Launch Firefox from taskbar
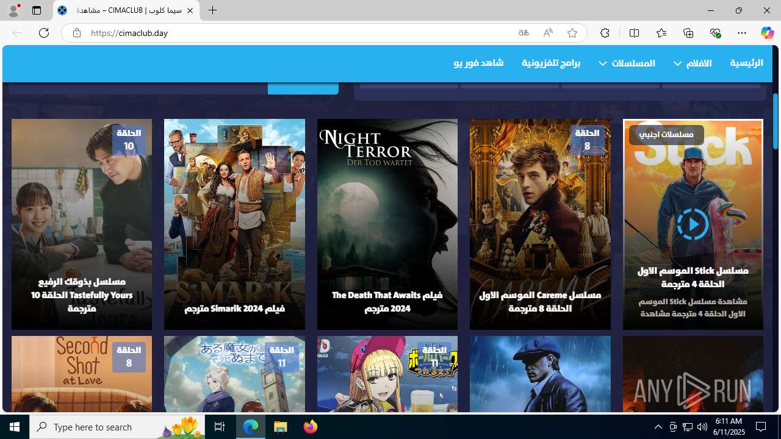 (x=311, y=427)
